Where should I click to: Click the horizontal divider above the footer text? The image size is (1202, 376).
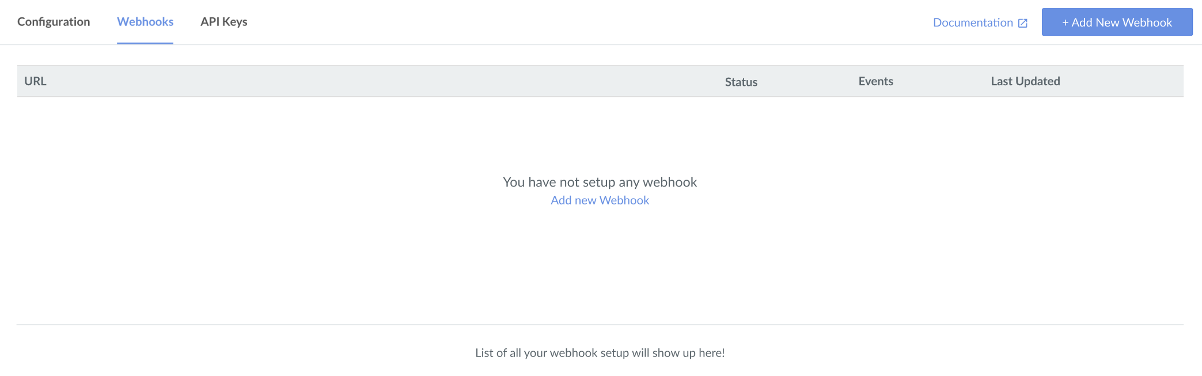(600, 325)
